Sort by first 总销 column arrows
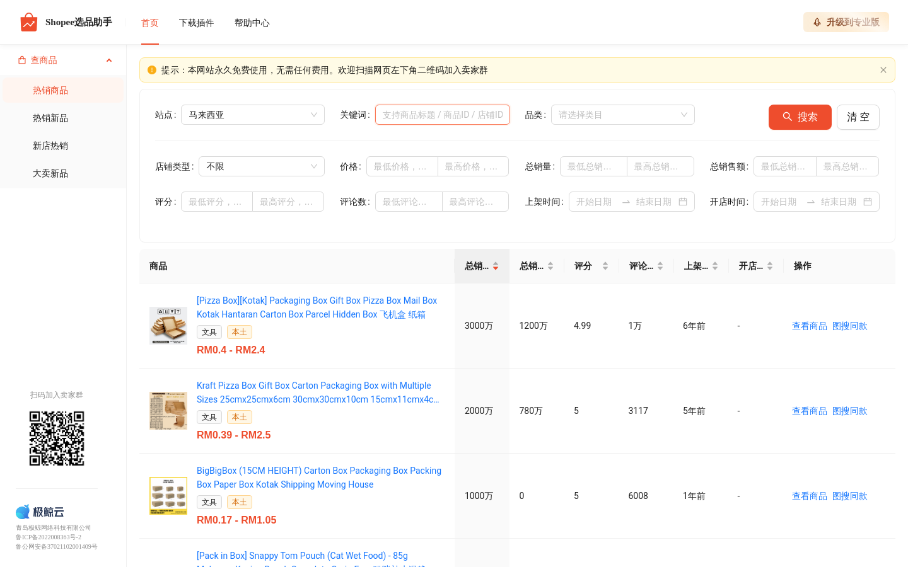The width and height of the screenshot is (908, 567). [496, 266]
